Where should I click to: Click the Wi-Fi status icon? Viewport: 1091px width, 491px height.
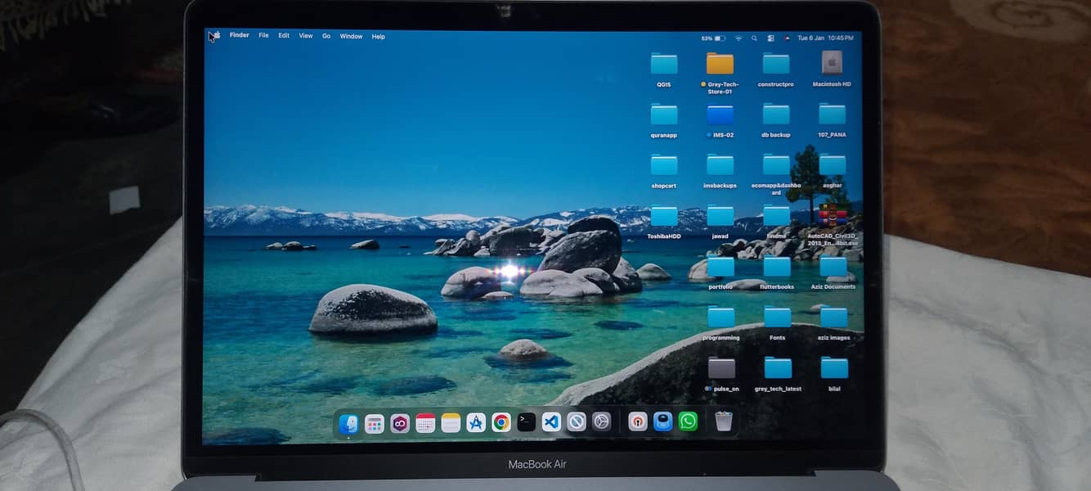pyautogui.click(x=739, y=38)
